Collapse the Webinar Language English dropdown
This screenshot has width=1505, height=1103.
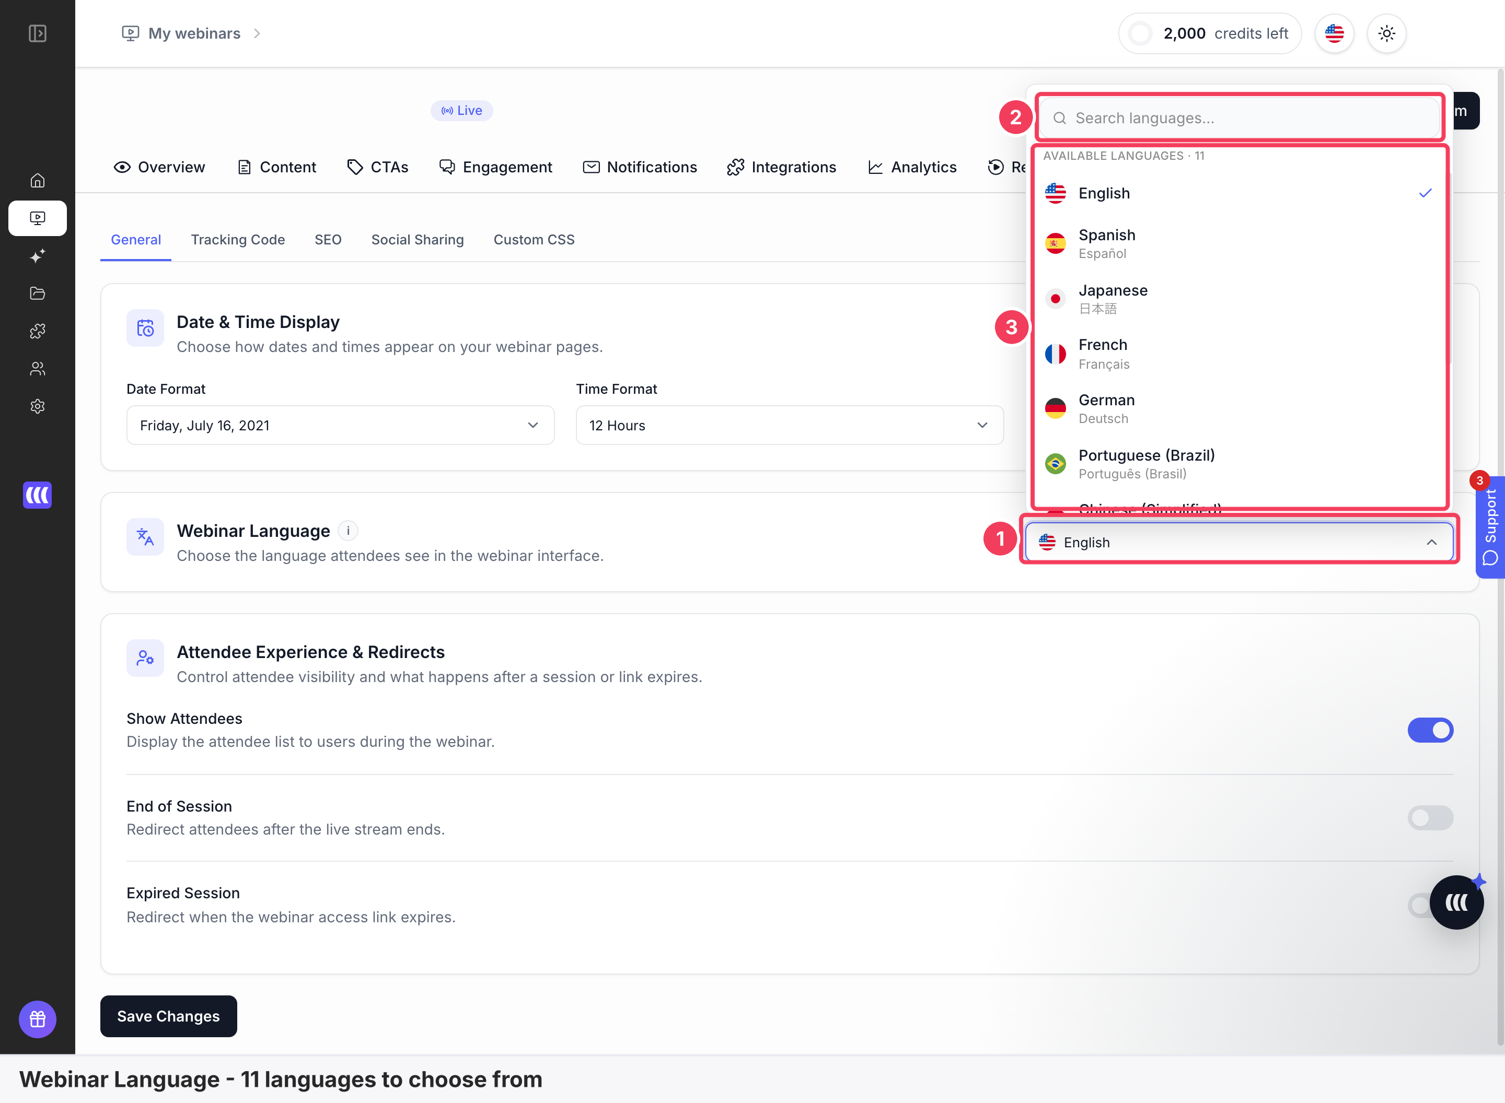pos(1239,542)
